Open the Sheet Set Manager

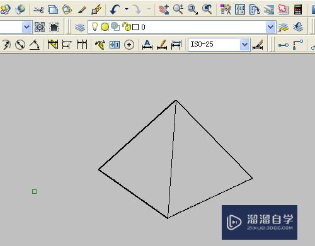(x=269, y=9)
